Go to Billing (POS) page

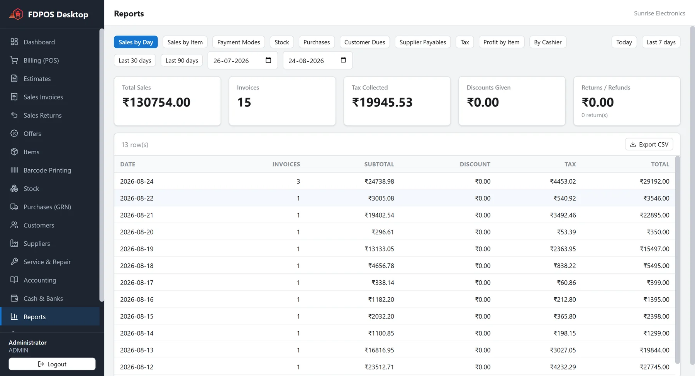tap(49, 60)
